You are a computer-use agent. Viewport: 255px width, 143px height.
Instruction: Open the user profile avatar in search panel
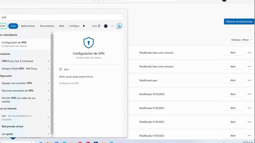[106, 26]
